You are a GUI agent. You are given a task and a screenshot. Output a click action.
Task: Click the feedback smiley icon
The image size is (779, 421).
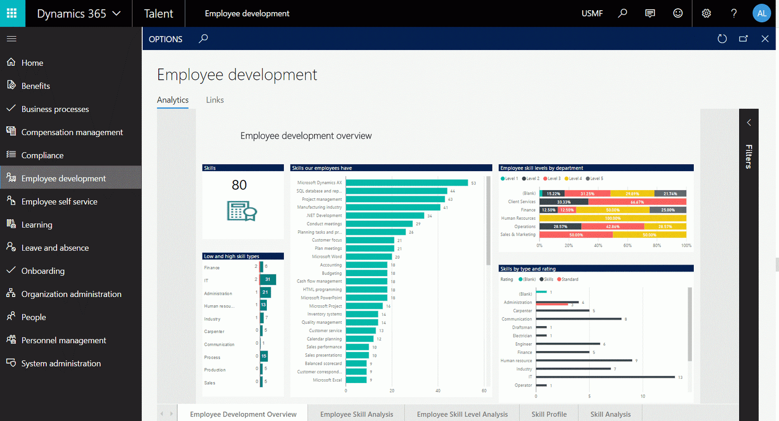pos(678,14)
